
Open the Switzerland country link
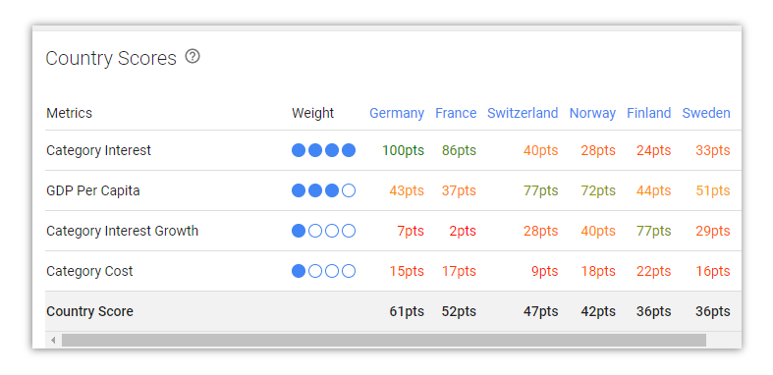[x=523, y=113]
